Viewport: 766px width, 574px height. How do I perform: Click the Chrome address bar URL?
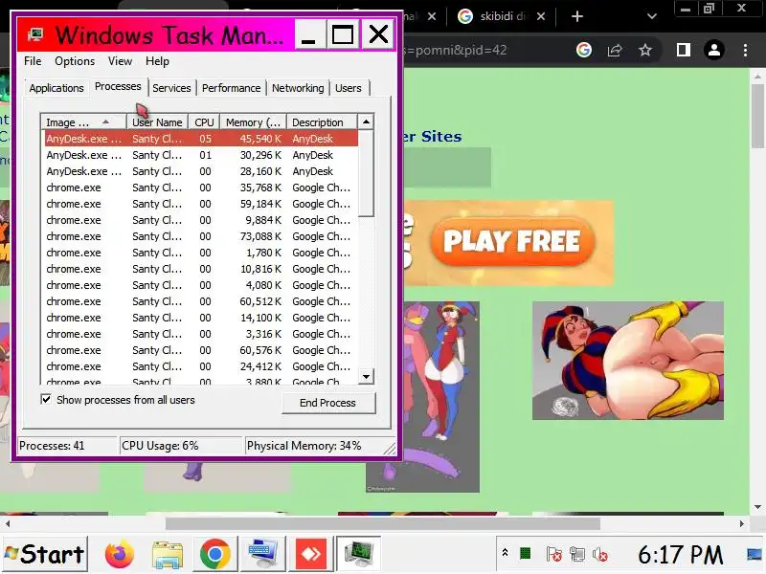[x=456, y=50]
